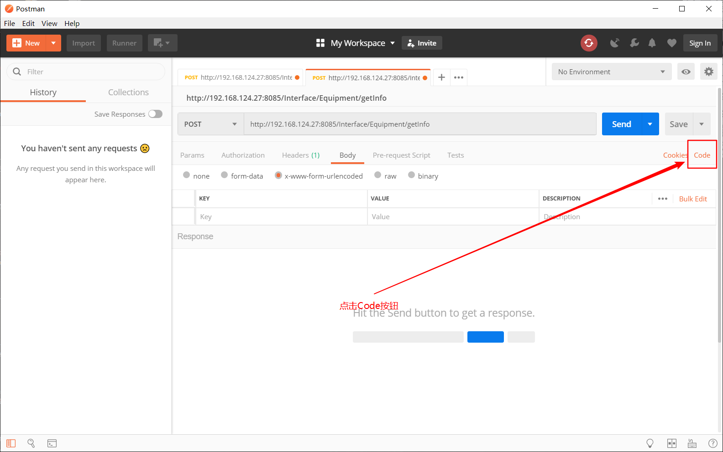Open the No Environment dropdown
The height and width of the screenshot is (452, 723).
coord(612,72)
